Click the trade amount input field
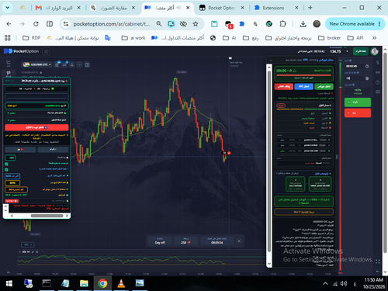Image resolution: width=388 pixels, height=291 pixels. [x=355, y=78]
